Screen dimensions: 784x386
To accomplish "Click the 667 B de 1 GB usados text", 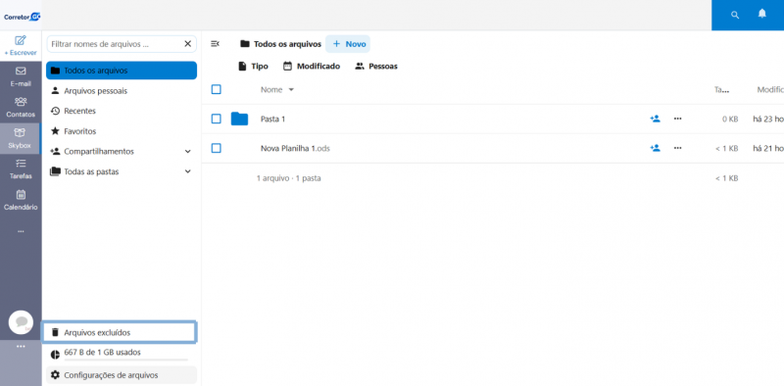I will click(103, 352).
